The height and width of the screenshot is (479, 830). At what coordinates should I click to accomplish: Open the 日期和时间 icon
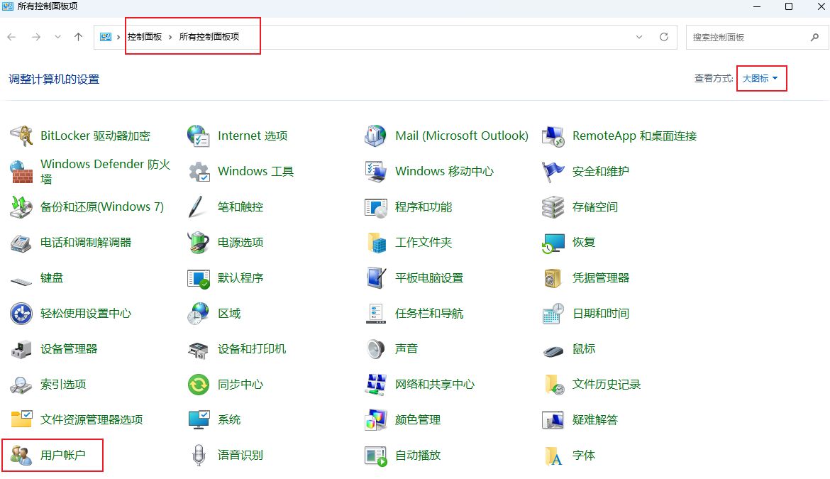[553, 313]
